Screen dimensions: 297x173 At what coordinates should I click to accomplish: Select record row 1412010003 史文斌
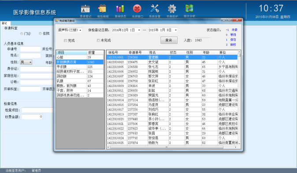172,62
